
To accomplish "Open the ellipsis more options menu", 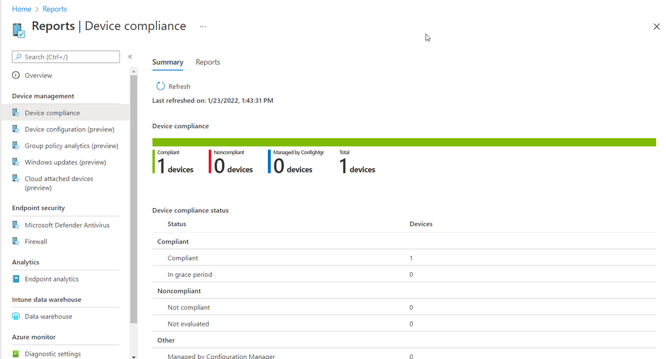I will click(x=203, y=27).
